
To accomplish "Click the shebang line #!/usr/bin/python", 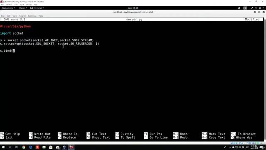I will [x=15, y=26].
